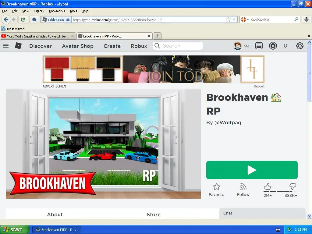Open the File menu

(x=5, y=11)
